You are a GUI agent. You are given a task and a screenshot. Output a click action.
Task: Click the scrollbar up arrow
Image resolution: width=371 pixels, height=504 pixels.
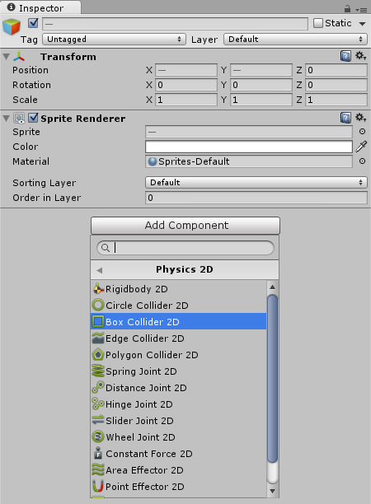[272, 287]
